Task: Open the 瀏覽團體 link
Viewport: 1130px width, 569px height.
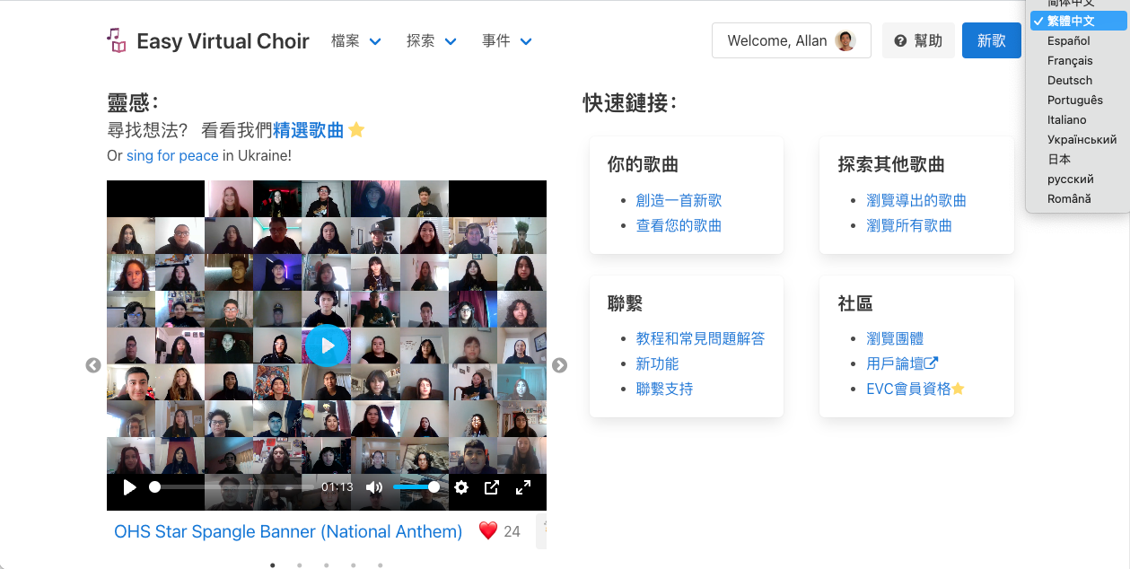Action: coord(895,338)
